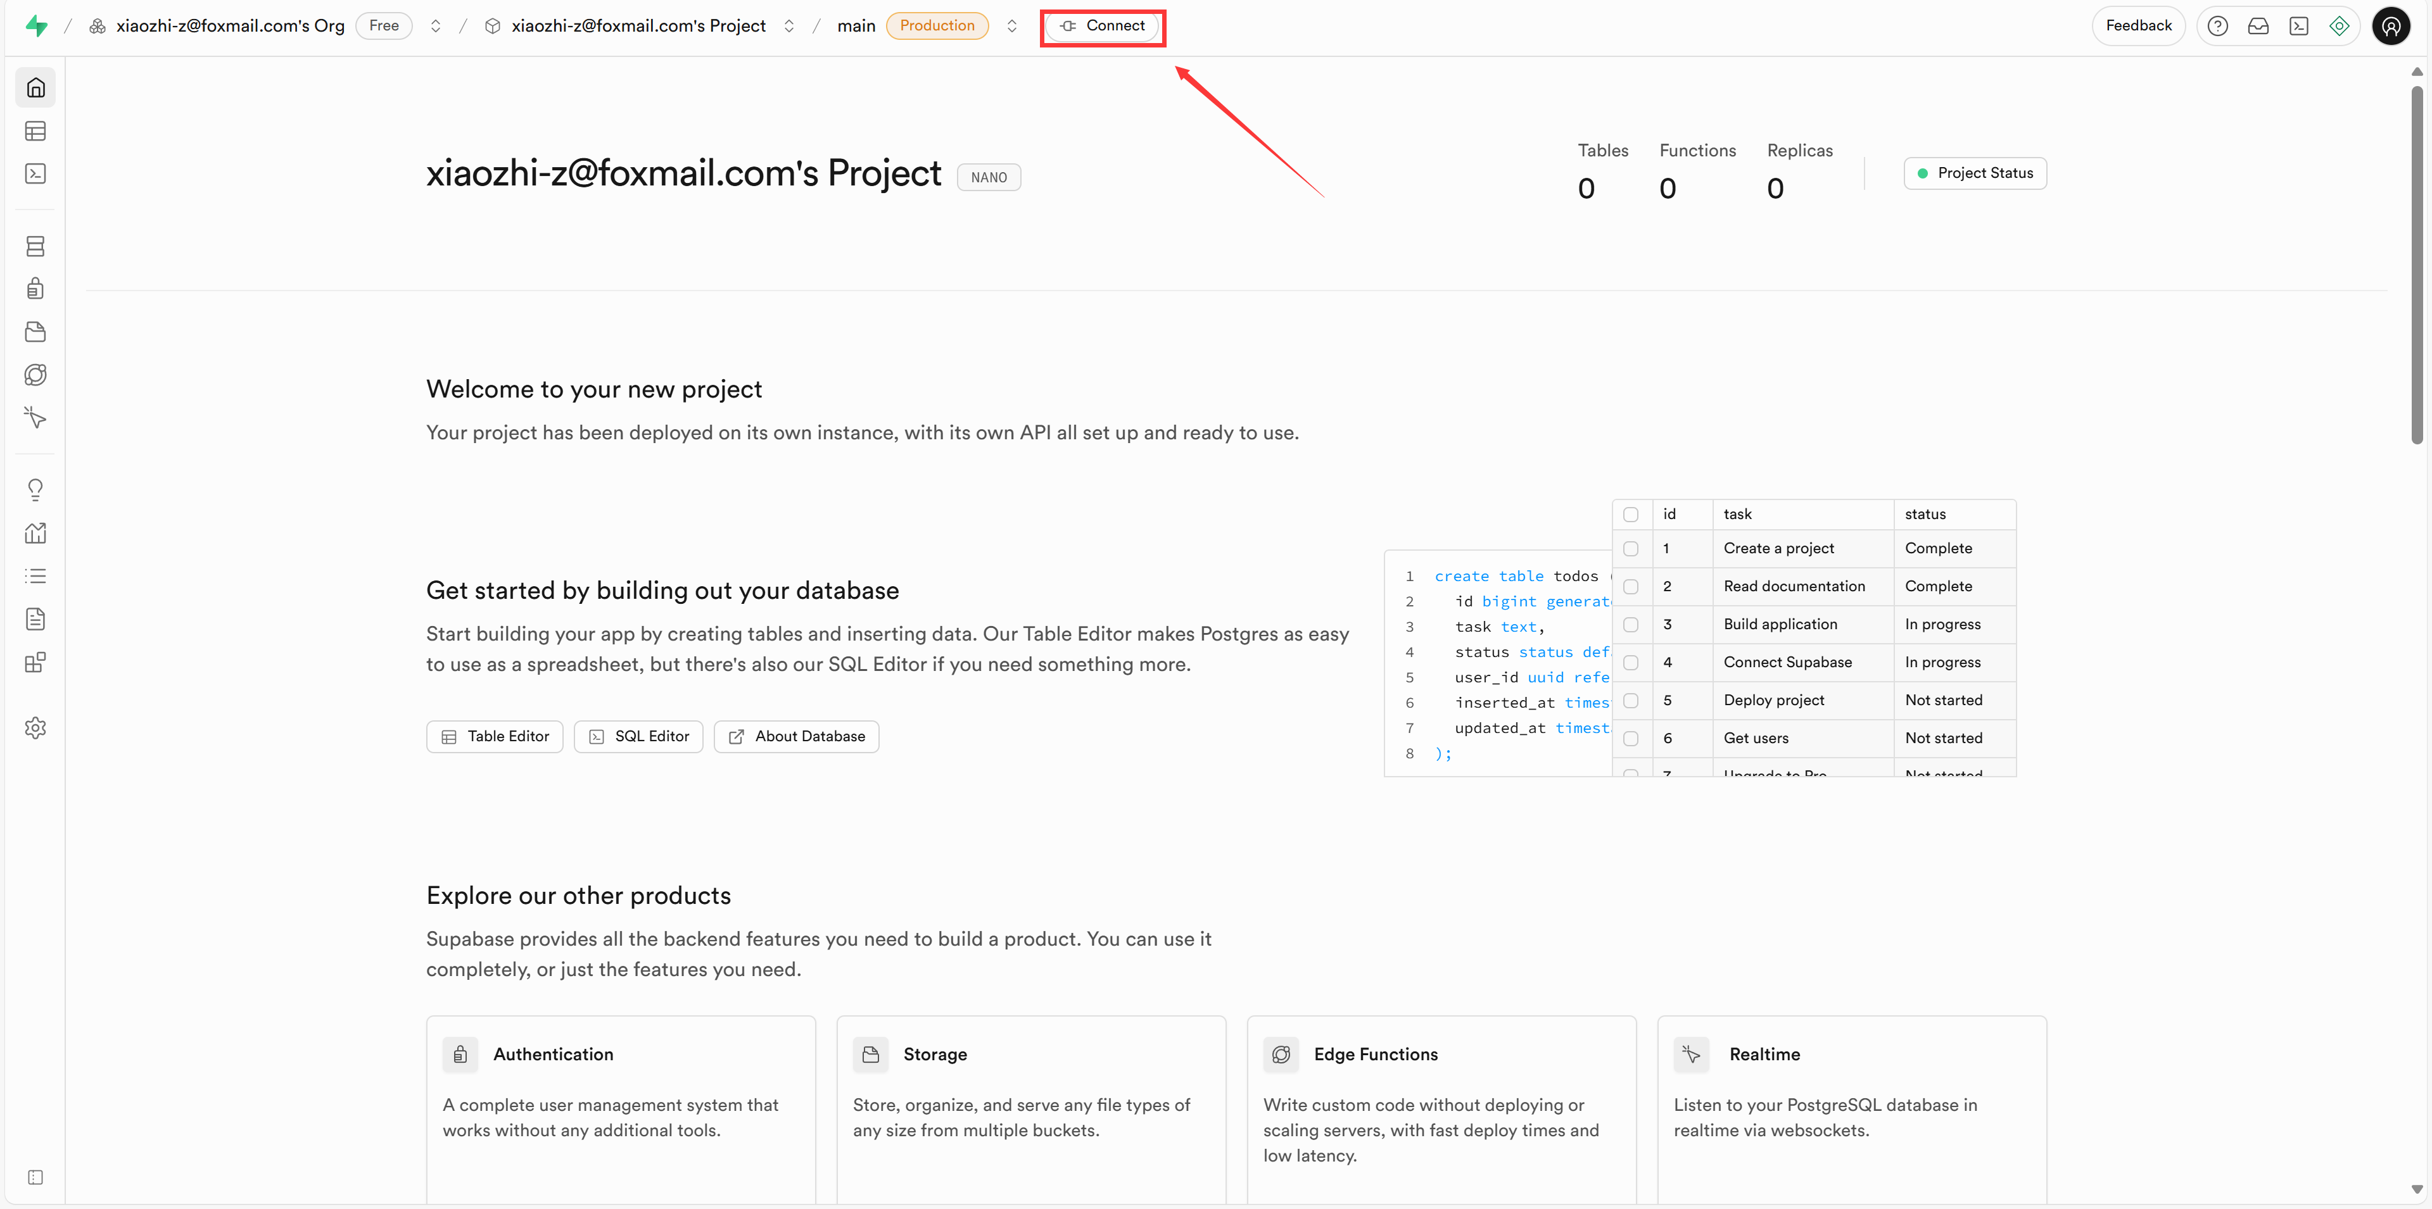Screen dimensions: 2432x1209
Task: Click the Project Status button
Action: [1975, 173]
